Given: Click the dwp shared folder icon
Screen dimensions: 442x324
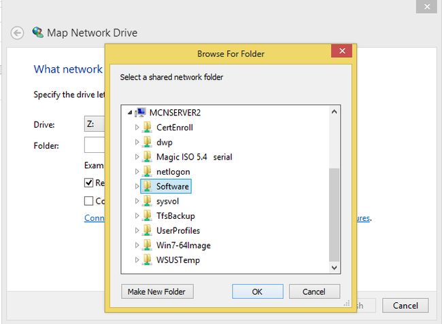Looking at the screenshot, I should click(x=147, y=142).
